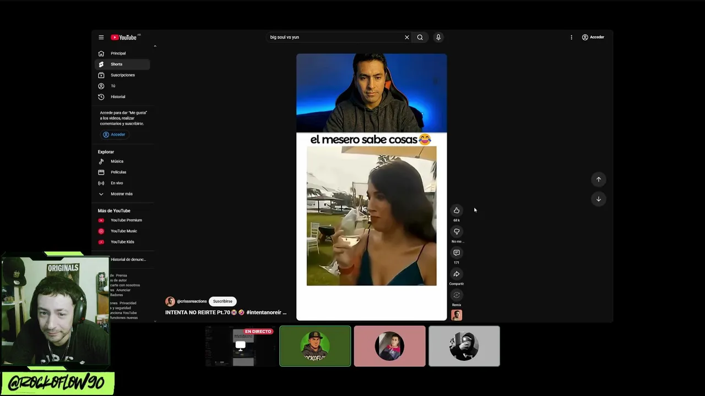Click the Shorts video player
The image size is (705, 396).
(x=371, y=187)
